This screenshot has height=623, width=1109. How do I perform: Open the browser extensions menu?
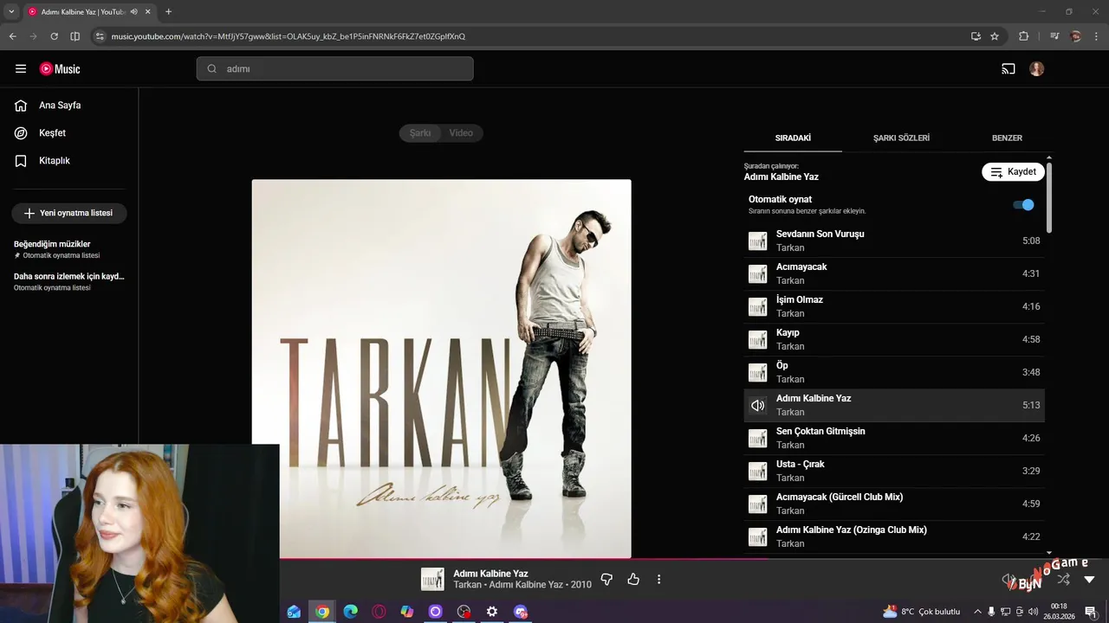[x=1023, y=36]
